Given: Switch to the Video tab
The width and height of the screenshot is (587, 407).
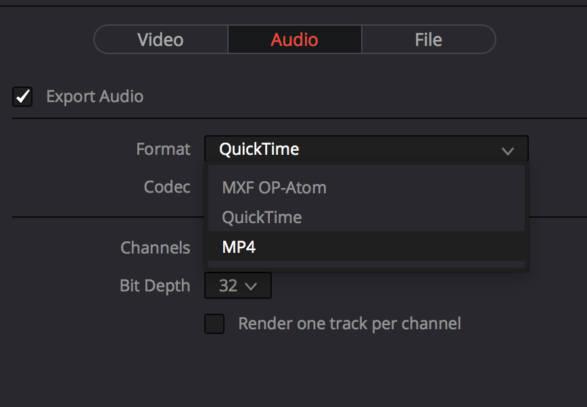Looking at the screenshot, I should (160, 39).
